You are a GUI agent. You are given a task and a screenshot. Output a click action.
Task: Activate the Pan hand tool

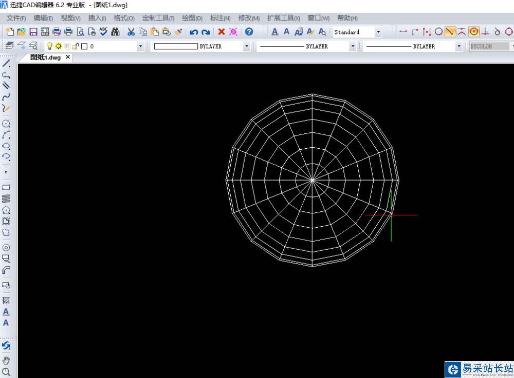tap(6, 361)
